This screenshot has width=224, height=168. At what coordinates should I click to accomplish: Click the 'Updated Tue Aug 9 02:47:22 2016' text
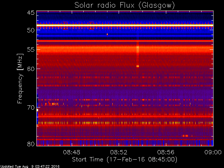pos(30,167)
